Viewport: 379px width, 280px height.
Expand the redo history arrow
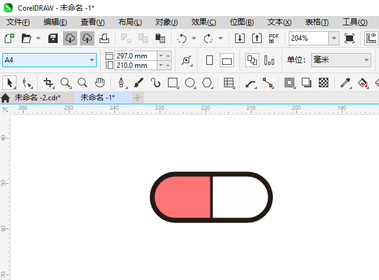click(220, 38)
